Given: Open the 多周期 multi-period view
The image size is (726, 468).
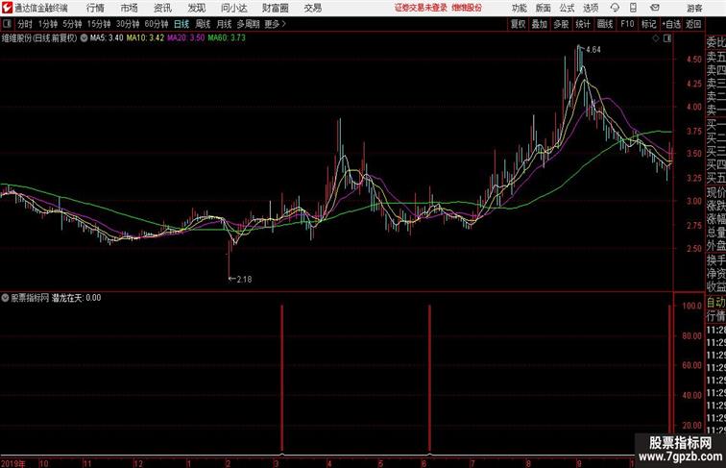Looking at the screenshot, I should pos(248,24).
